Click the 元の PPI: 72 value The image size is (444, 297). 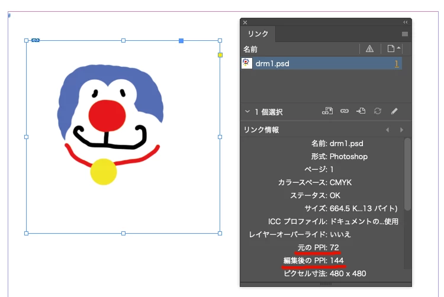coord(318,247)
